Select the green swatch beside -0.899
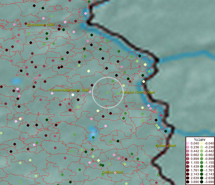Screen dimensions: 215x185 (202, 159)
